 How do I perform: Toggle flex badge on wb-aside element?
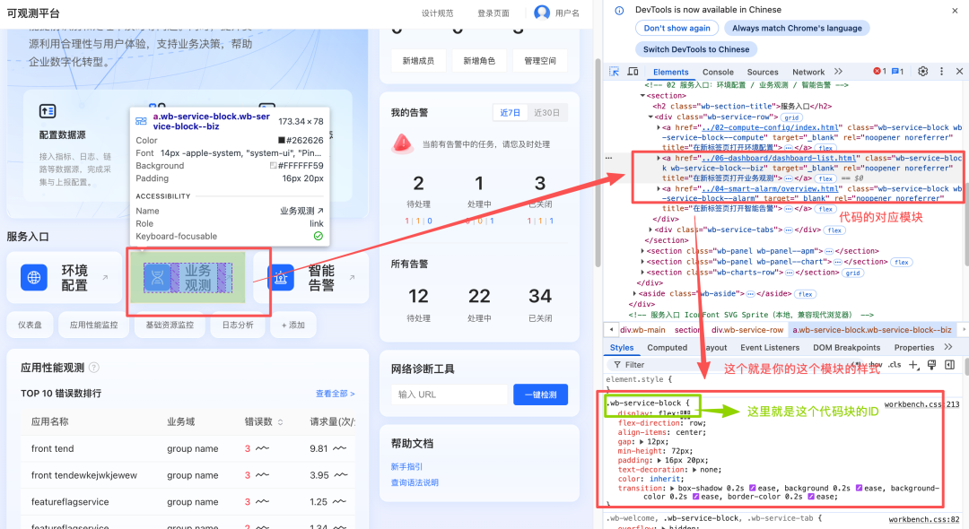(x=805, y=294)
